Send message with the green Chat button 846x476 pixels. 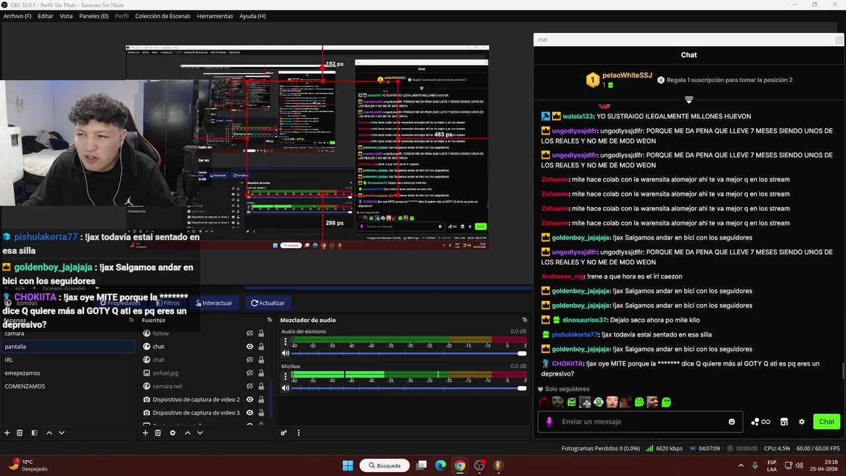pos(827,422)
